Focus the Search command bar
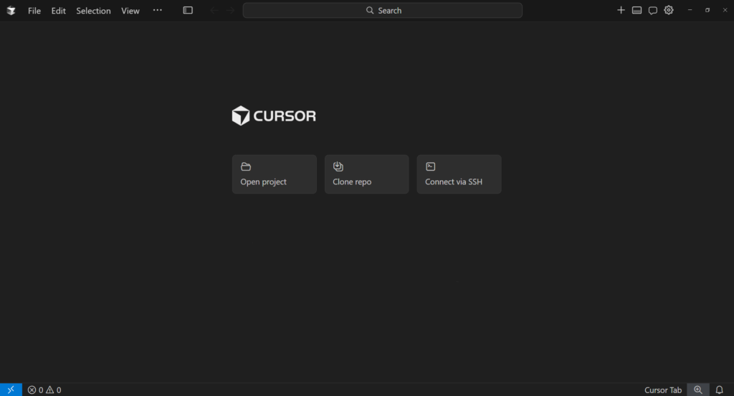Screen dimensions: 734x396 (383, 10)
